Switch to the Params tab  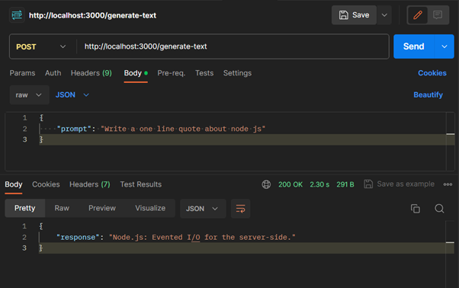click(x=22, y=73)
